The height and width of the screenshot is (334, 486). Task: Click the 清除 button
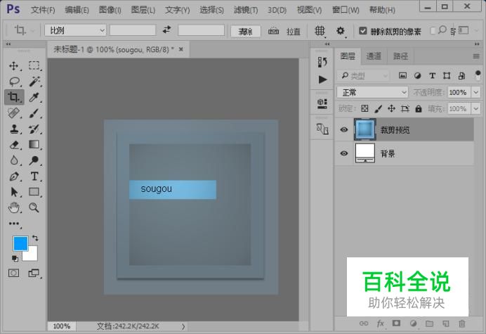pyautogui.click(x=246, y=31)
